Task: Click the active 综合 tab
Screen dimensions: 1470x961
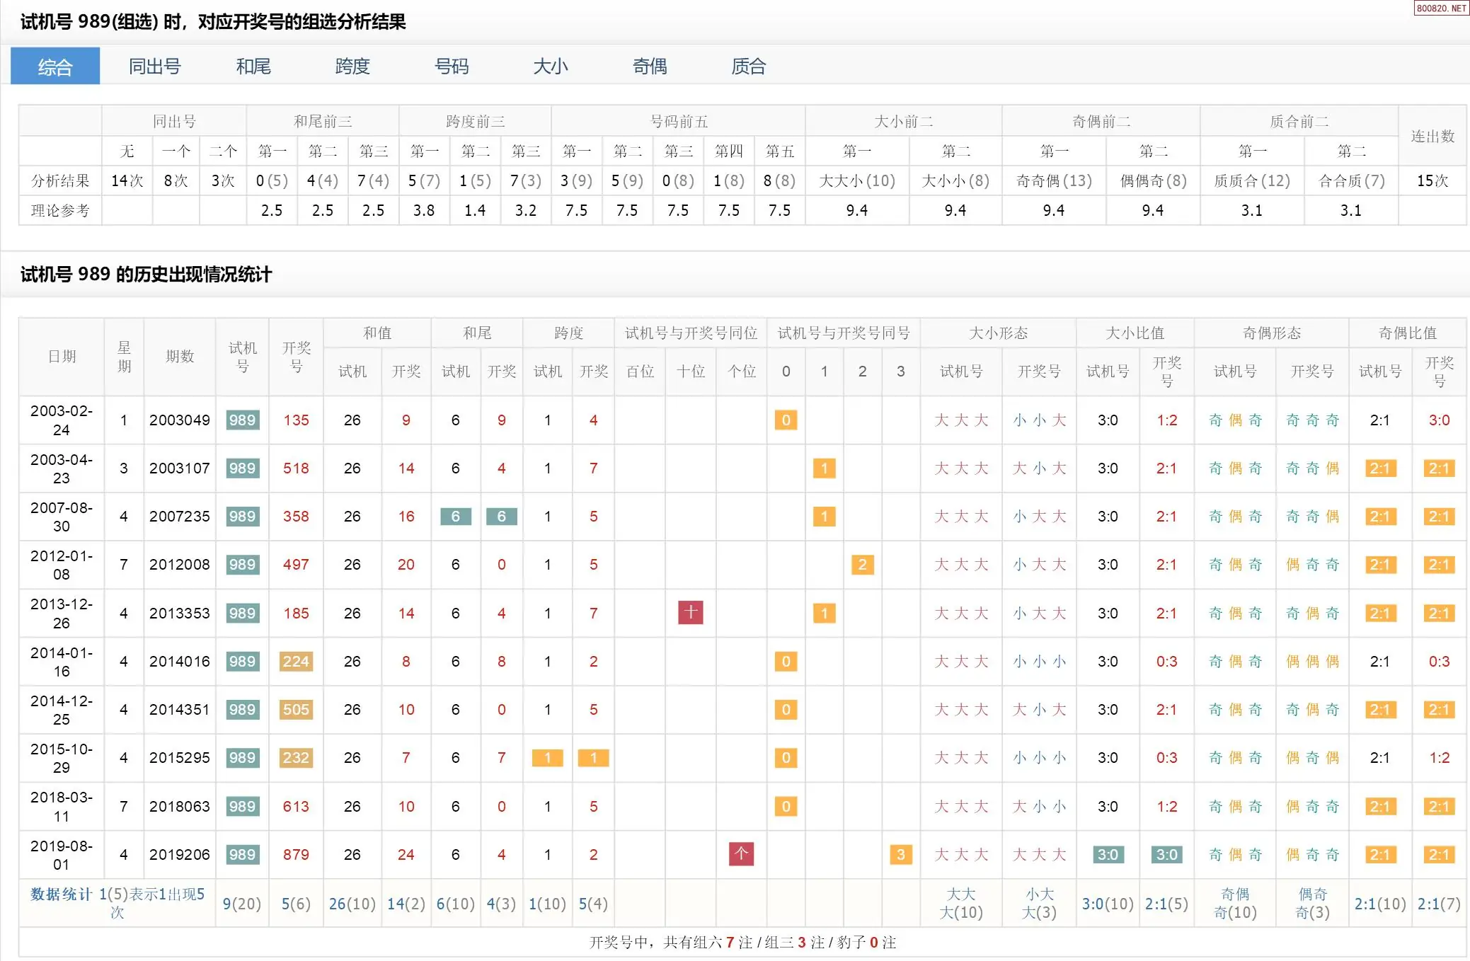Action: (x=55, y=67)
